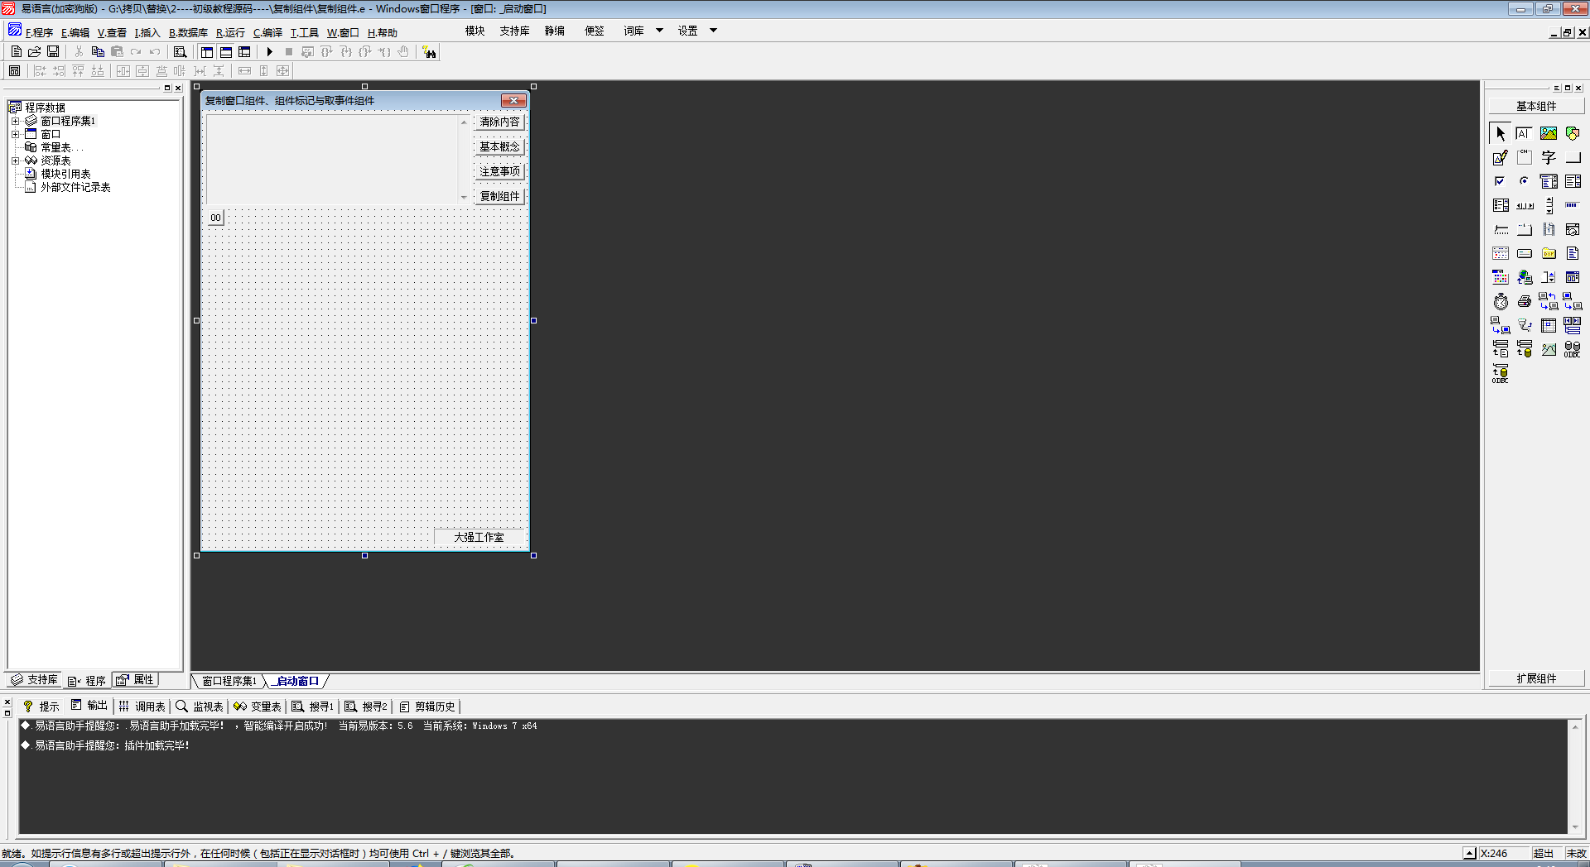Select the radio button component in toolbox

click(1524, 181)
